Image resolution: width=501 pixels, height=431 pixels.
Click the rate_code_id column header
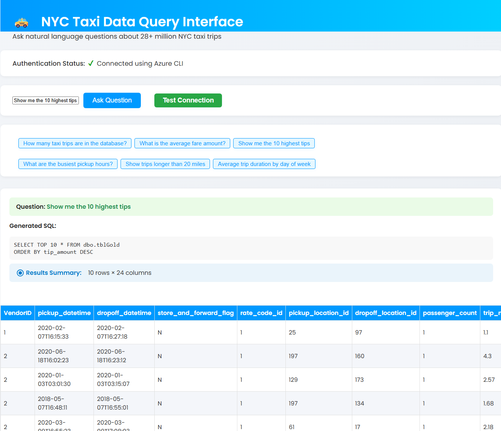tap(261, 313)
